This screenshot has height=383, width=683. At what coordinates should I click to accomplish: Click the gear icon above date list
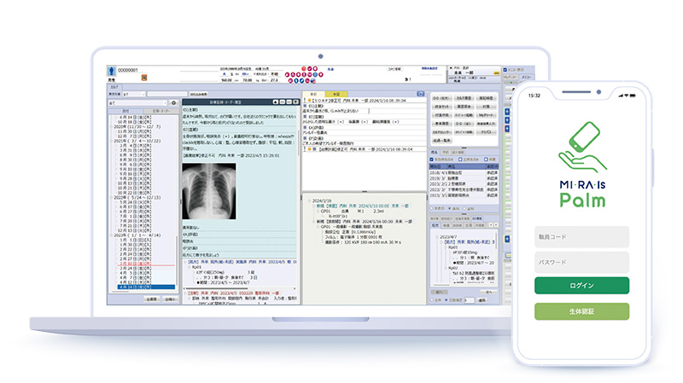pyautogui.click(x=173, y=102)
